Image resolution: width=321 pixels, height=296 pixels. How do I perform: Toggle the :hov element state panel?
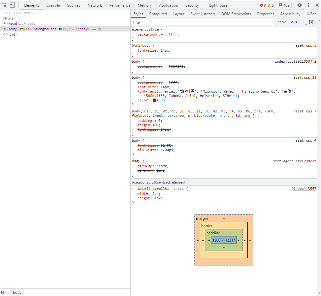[281, 22]
